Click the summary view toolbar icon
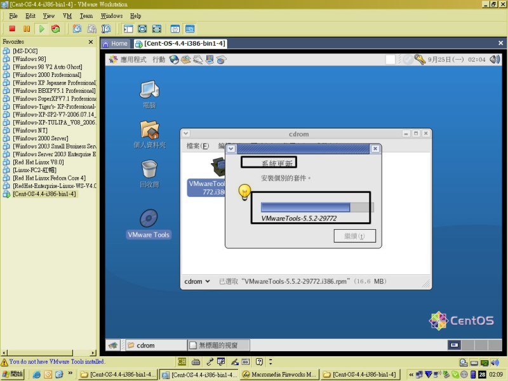Image resolution: width=508 pixels, height=381 pixels. [x=175, y=29]
